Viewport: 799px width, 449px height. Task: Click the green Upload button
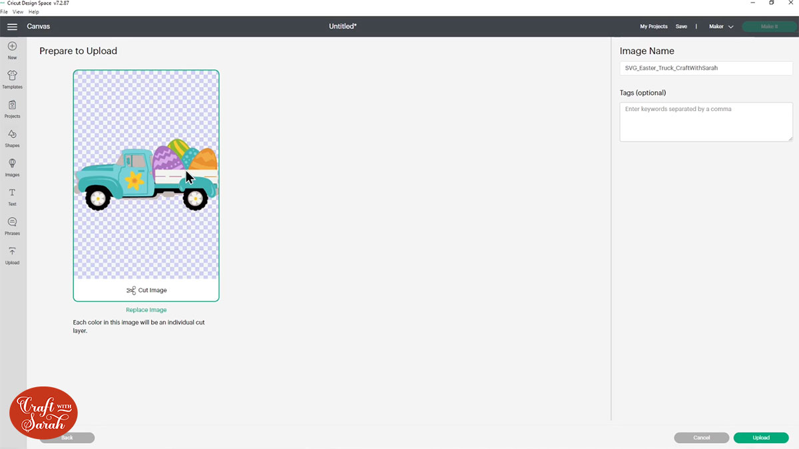click(x=761, y=438)
